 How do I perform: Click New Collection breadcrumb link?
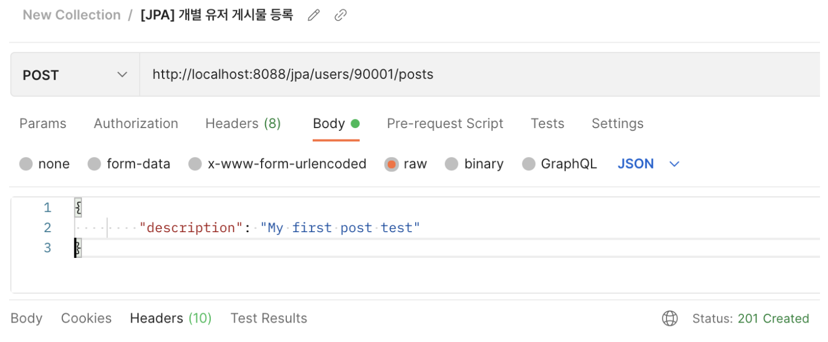[72, 15]
